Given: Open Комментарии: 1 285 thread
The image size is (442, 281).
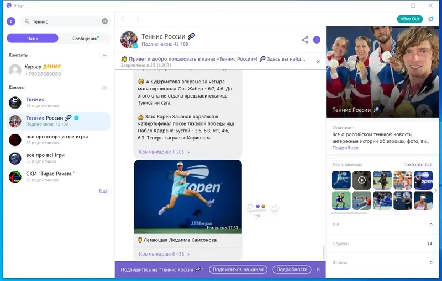Looking at the screenshot, I should pos(164,152).
